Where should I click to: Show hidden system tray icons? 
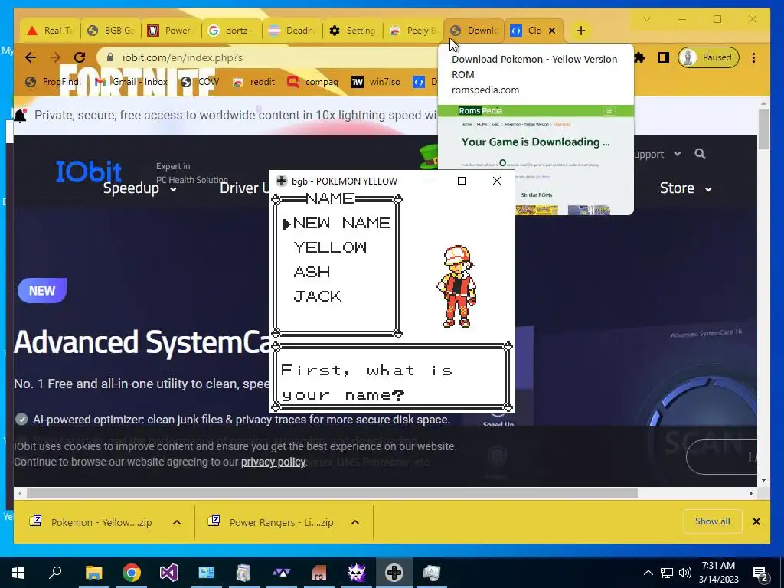(648, 573)
